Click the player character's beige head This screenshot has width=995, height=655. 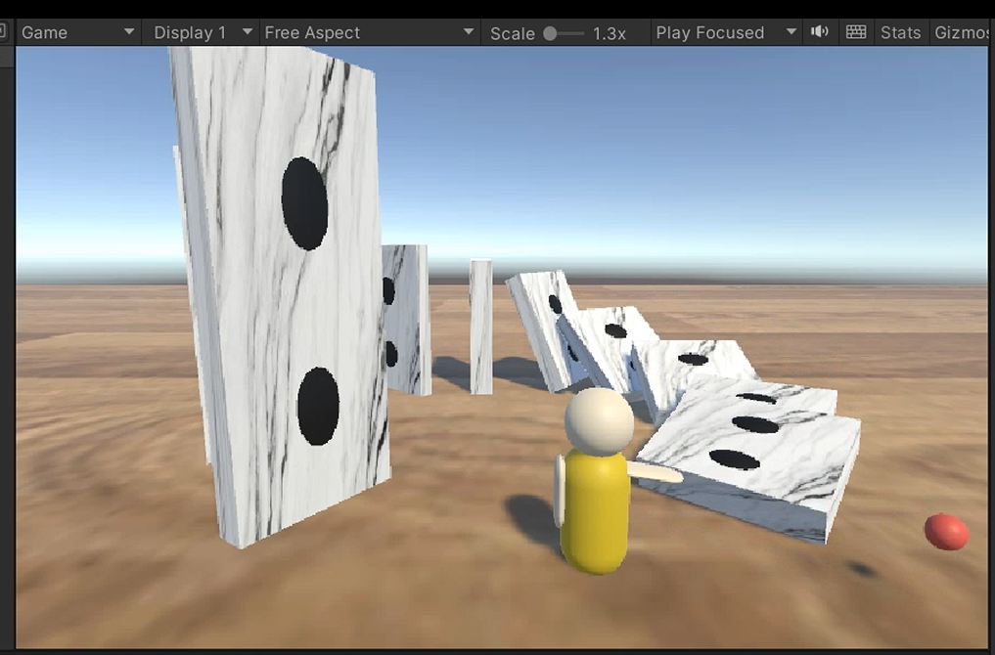(599, 420)
